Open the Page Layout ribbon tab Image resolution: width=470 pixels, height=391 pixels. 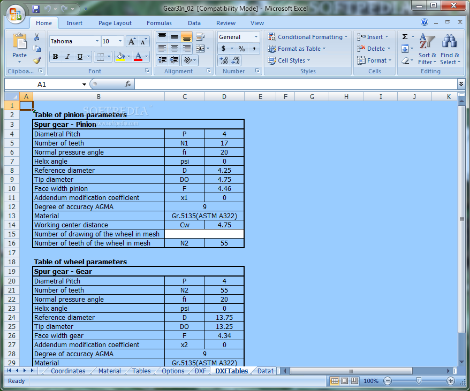(115, 23)
